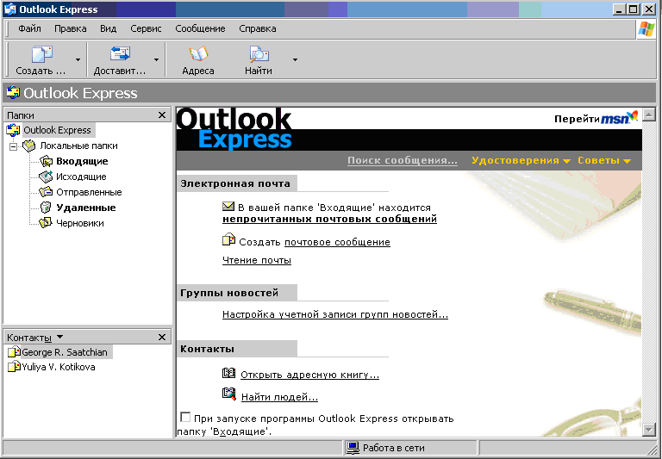Open the Адреса address book toolbar icon

198,55
